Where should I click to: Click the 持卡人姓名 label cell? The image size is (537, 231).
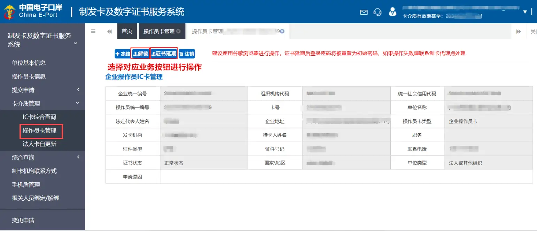pos(275,135)
